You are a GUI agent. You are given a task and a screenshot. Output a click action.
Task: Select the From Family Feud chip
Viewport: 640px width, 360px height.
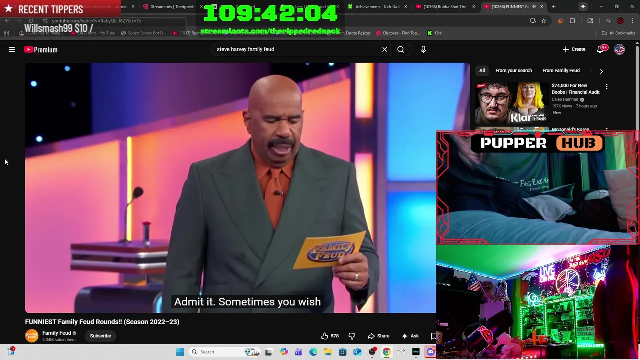pos(561,71)
